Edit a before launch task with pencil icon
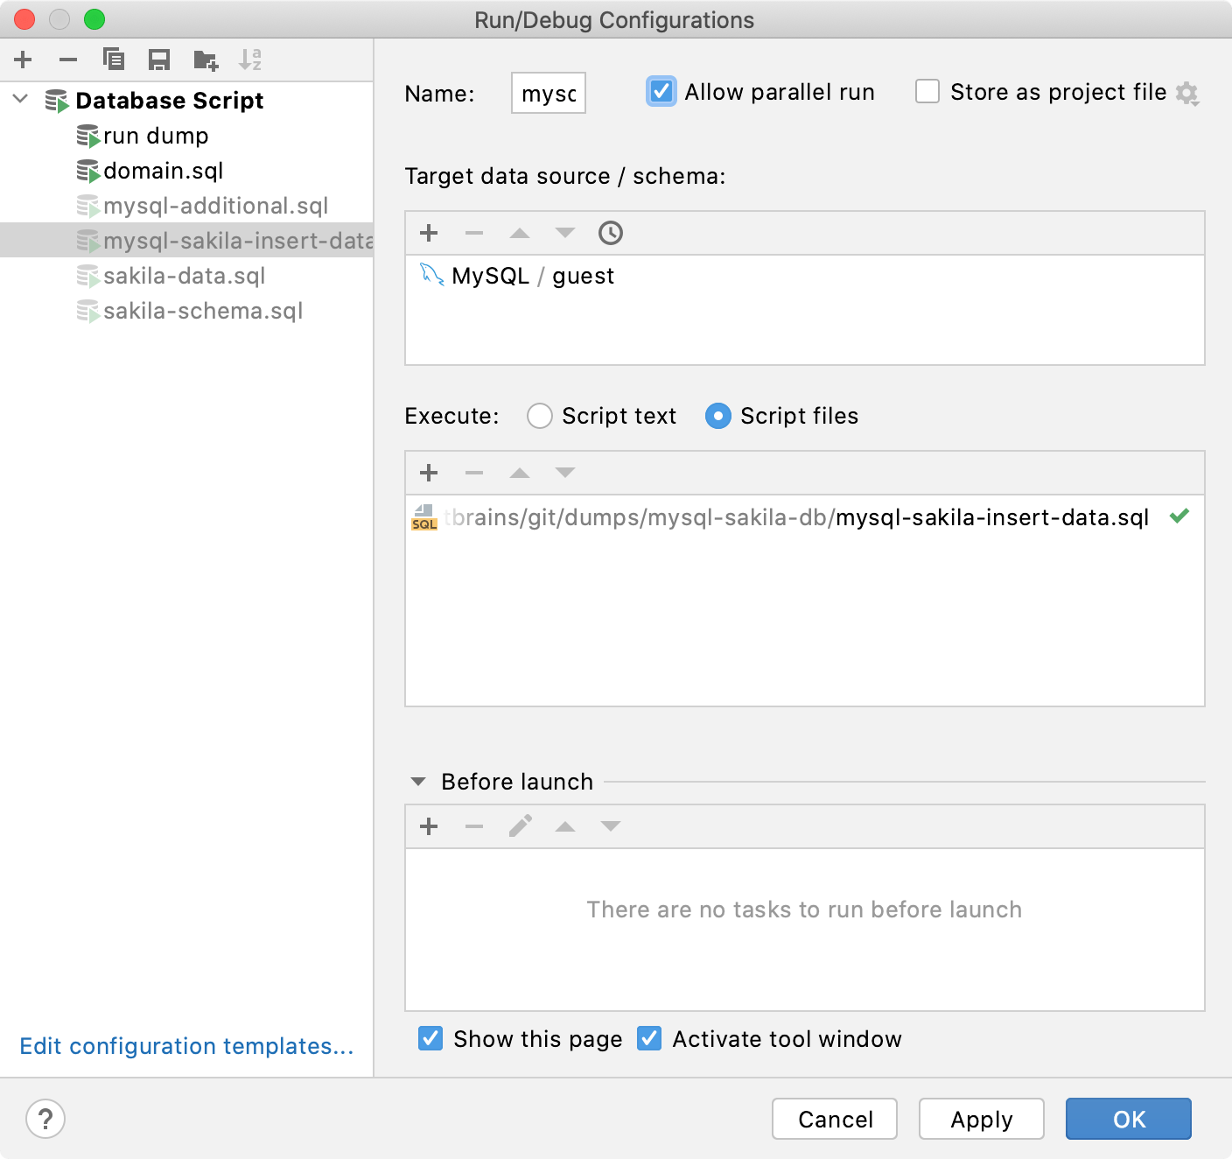Viewport: 1232px width, 1159px height. pyautogui.click(x=520, y=825)
